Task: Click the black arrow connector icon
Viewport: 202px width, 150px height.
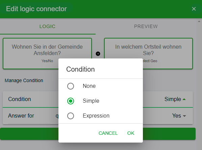Action: pyautogui.click(x=98, y=54)
